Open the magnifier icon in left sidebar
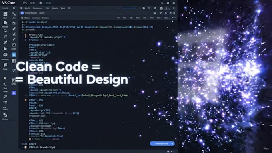This screenshot has width=272, height=153. [5, 36]
